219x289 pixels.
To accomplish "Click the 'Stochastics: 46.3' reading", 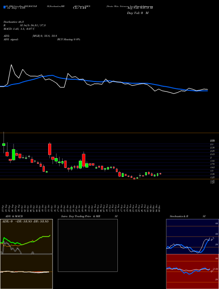I will [x=13, y=21].
